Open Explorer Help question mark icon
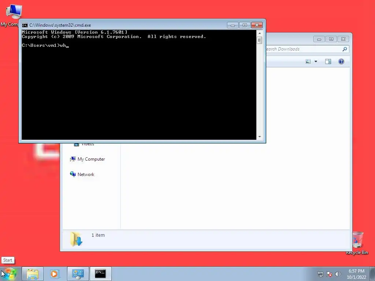This screenshot has width=375, height=281. point(341,61)
